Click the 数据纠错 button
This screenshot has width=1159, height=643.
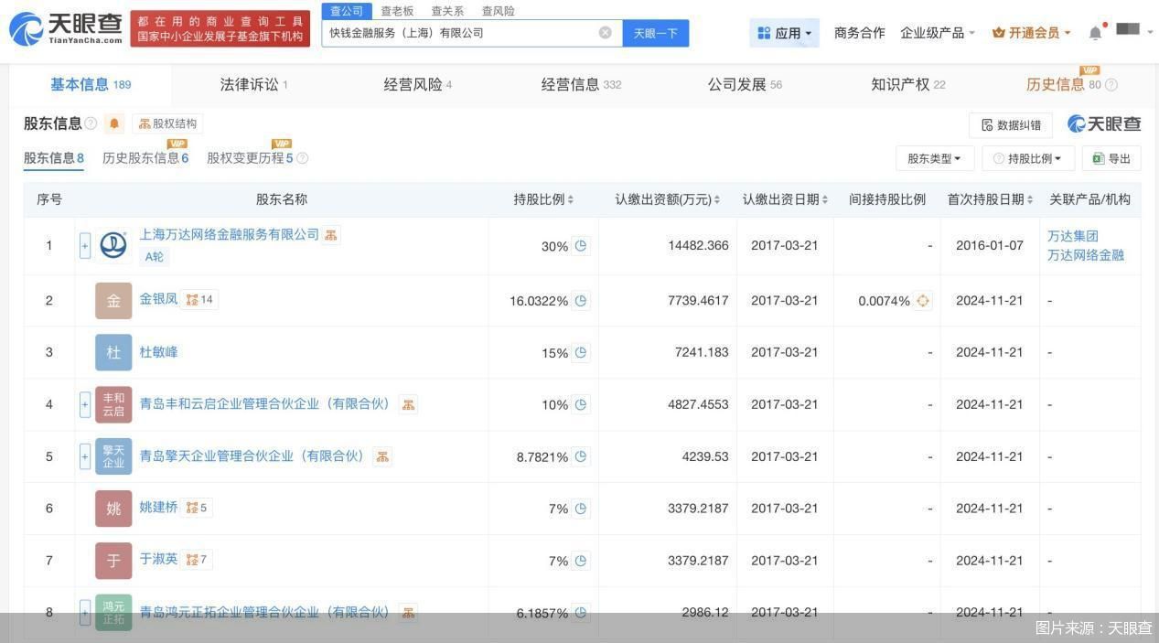[x=1011, y=125]
